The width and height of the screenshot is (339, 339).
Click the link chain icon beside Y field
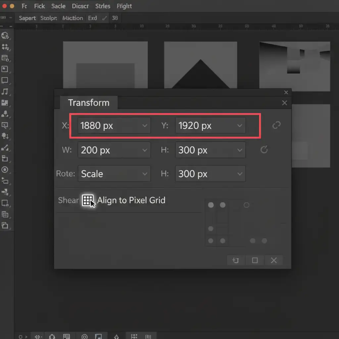click(x=276, y=125)
